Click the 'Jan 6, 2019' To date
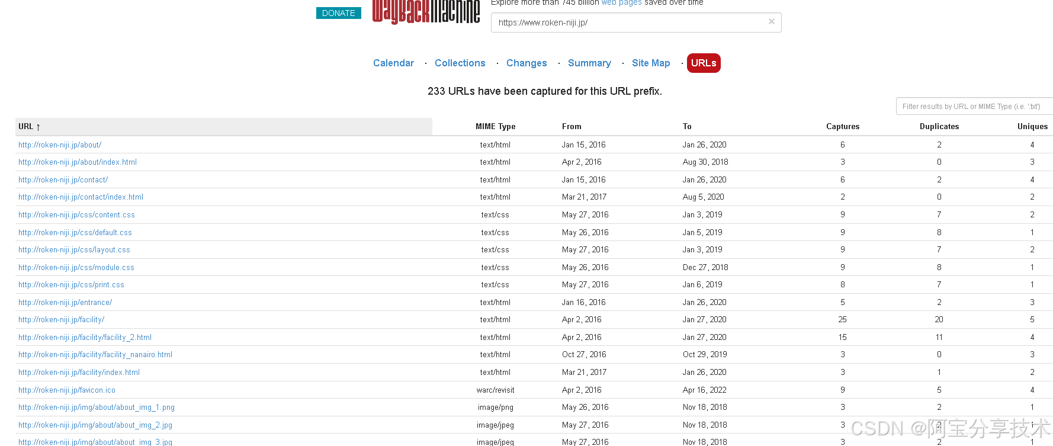Viewport: 1053px width, 446px height. coord(702,284)
